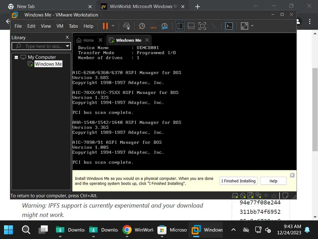Open first Downloads taskbar item
This screenshot has height=239, width=318.
[70, 230]
